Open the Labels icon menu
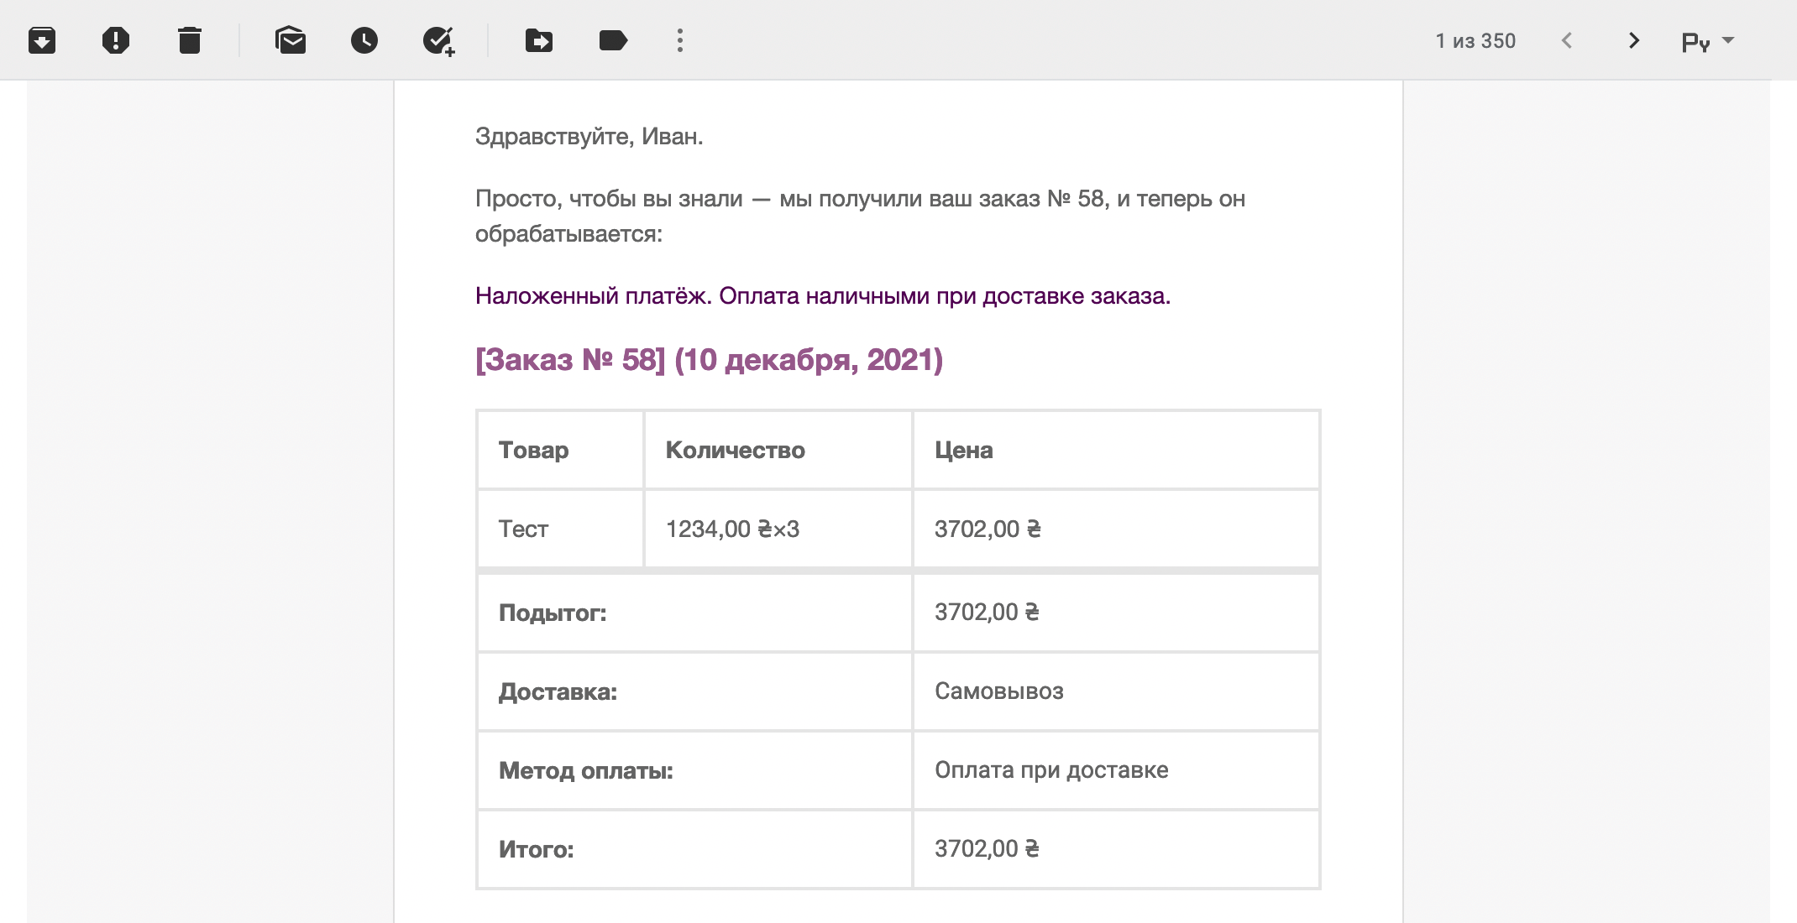Image resolution: width=1797 pixels, height=923 pixels. tap(613, 40)
